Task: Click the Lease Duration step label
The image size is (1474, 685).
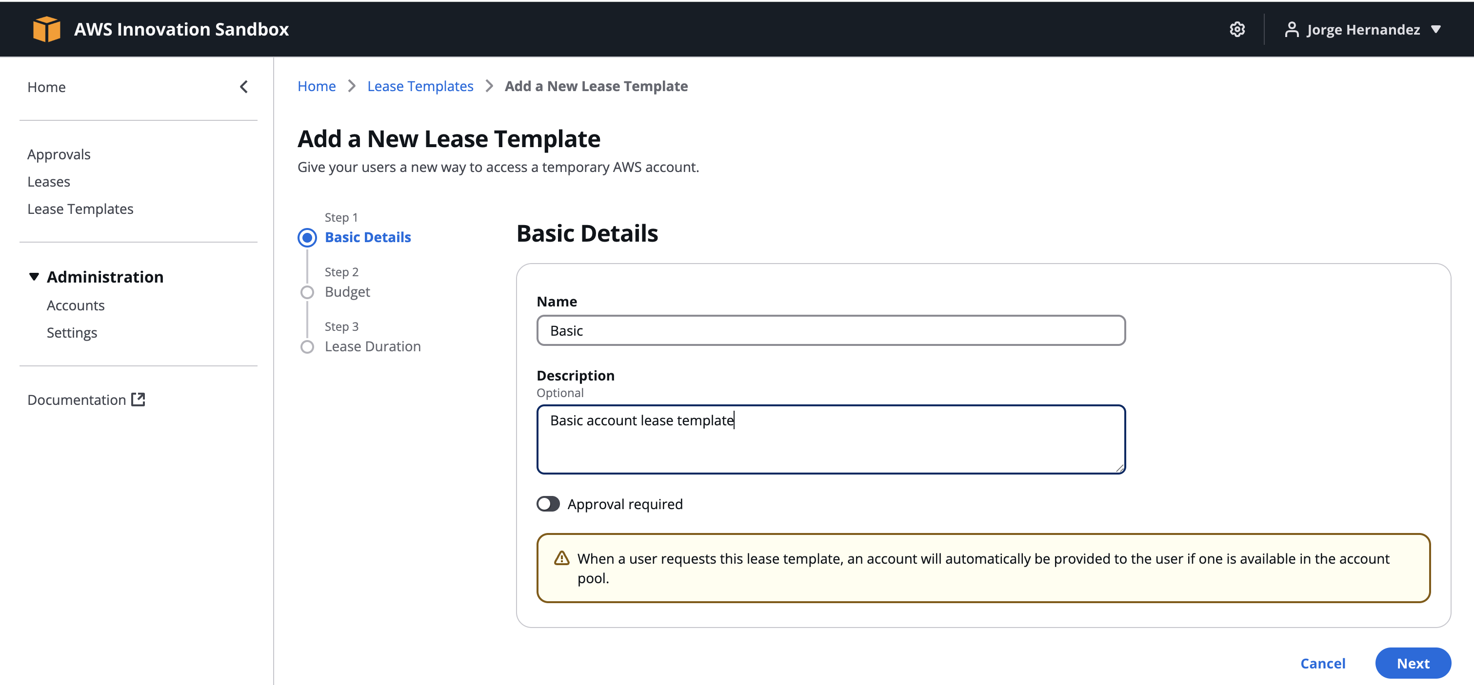Action: pyautogui.click(x=373, y=346)
